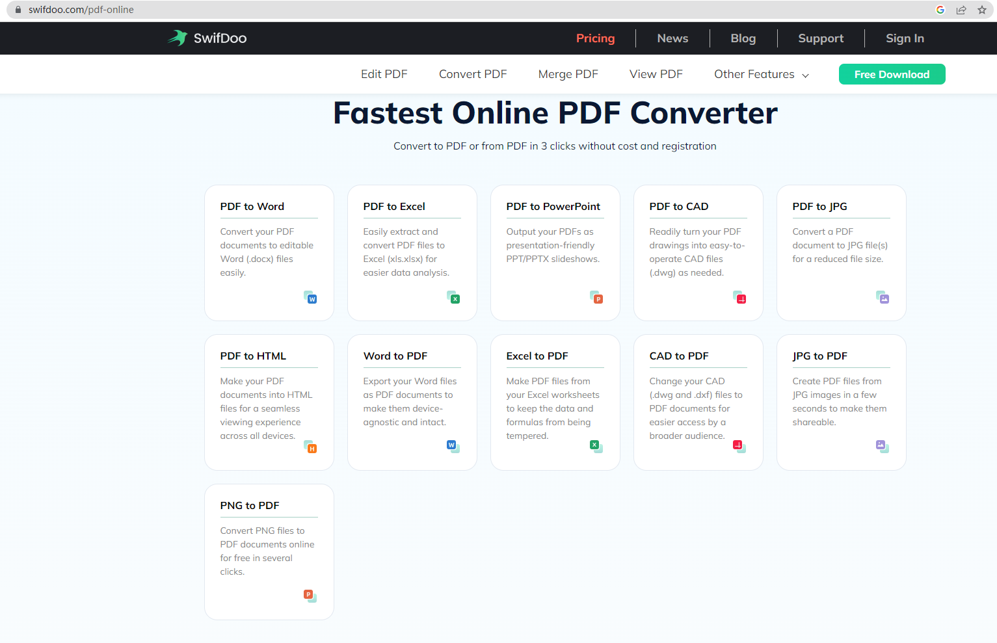Click the Free Download button
This screenshot has height=643, width=997.
(x=892, y=74)
